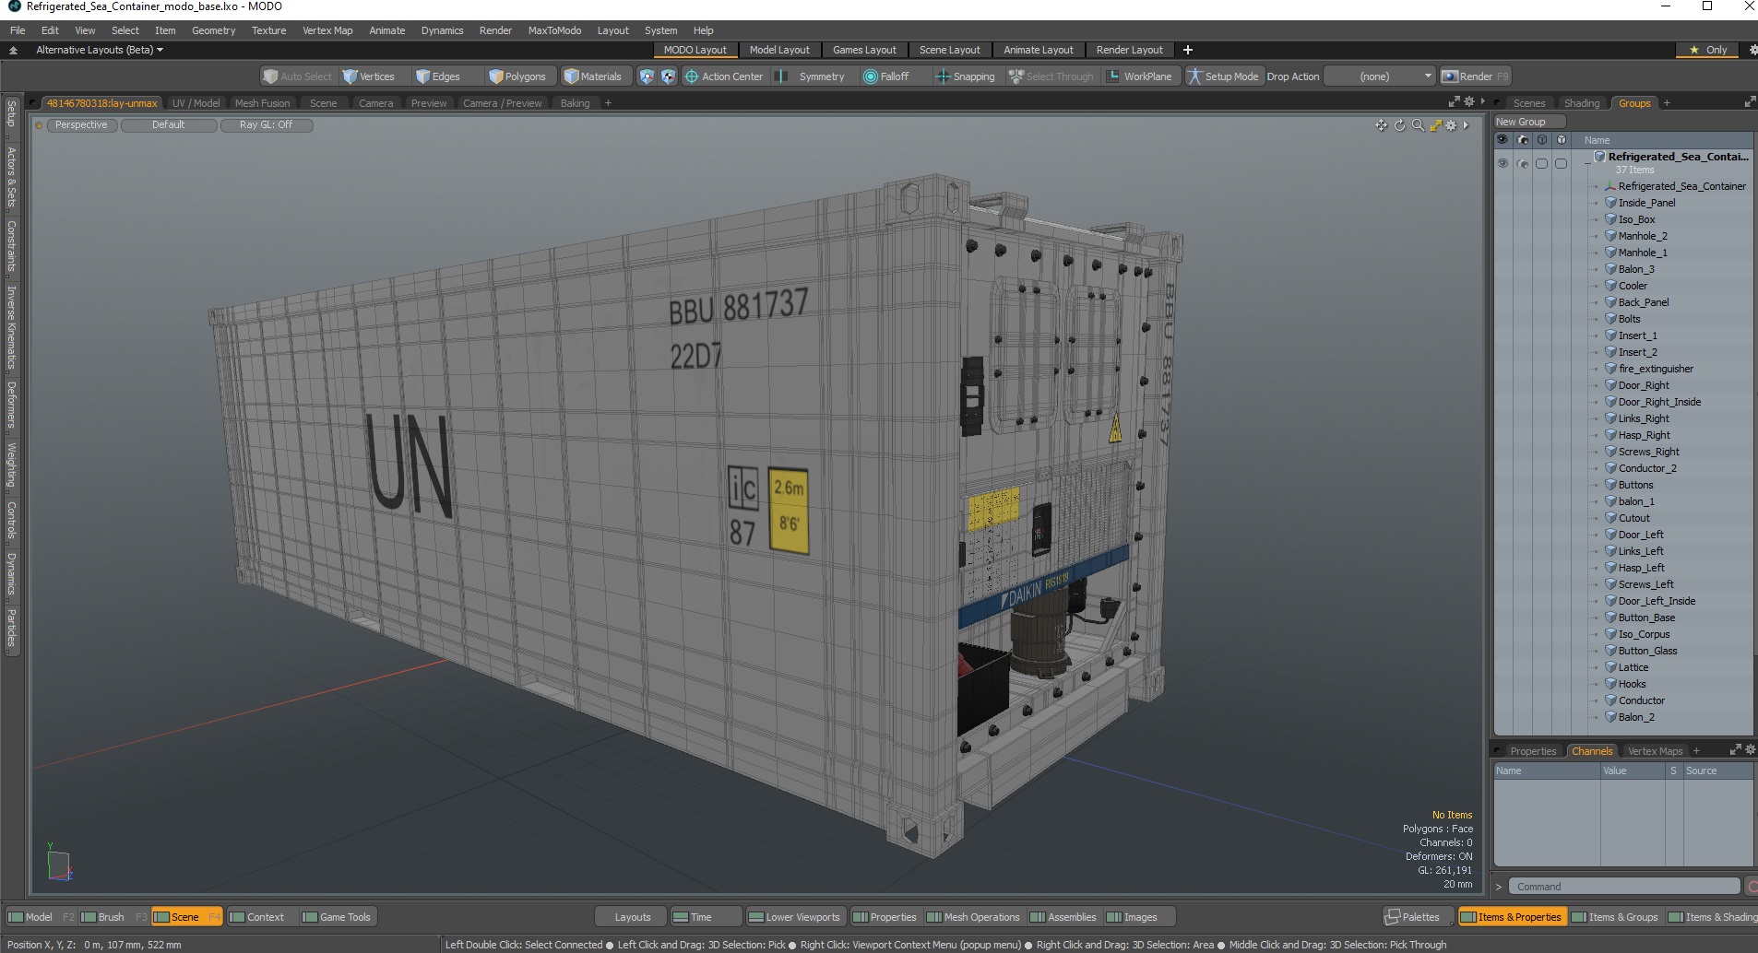1758x953 pixels.
Task: Select fire_extinguisher item in tree
Action: (1656, 369)
